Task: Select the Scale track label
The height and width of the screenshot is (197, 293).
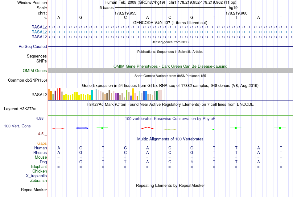Action: (x=42, y=8)
